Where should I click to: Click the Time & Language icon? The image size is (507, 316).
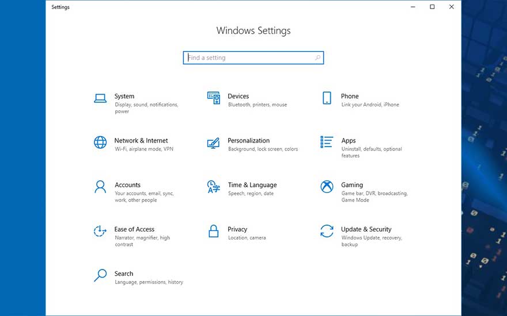pyautogui.click(x=213, y=187)
